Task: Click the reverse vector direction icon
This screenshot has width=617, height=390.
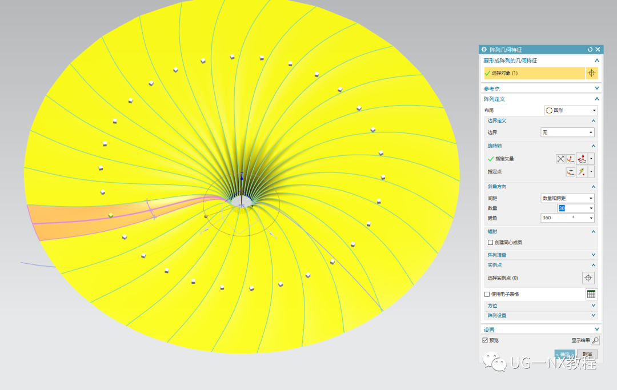Action: 560,159
